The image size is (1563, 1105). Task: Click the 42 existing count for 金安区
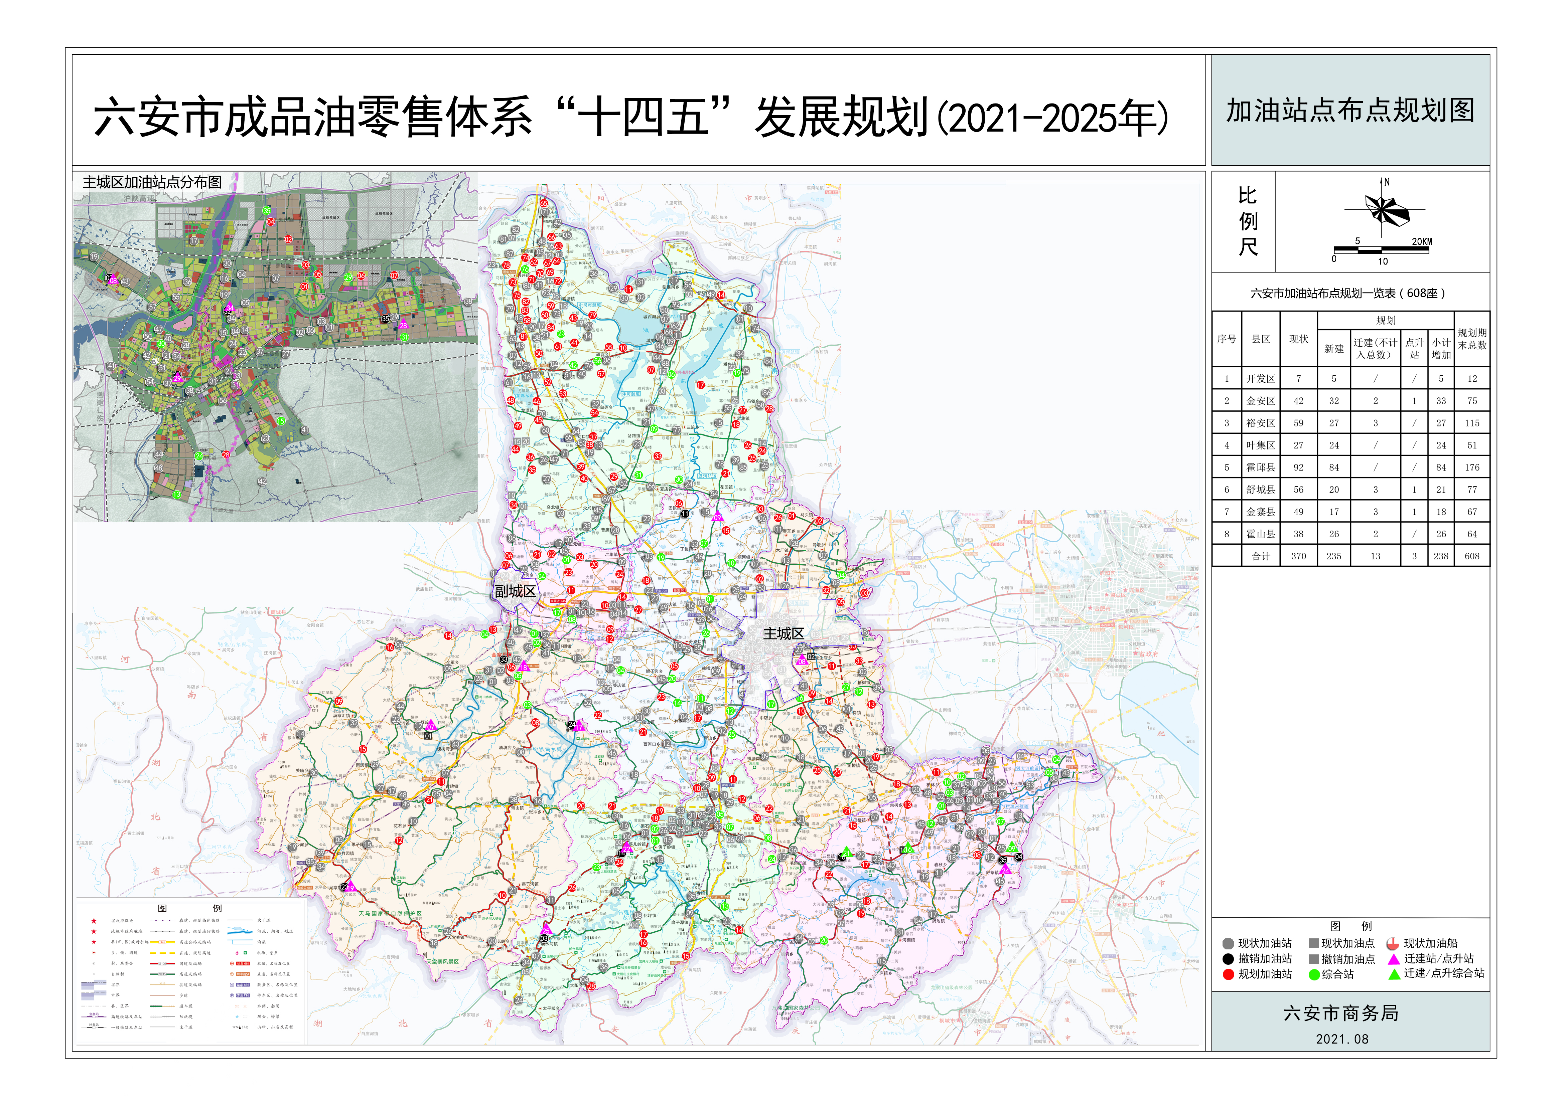coord(1298,401)
